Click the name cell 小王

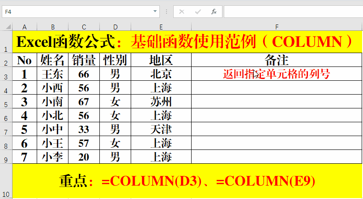52,143
